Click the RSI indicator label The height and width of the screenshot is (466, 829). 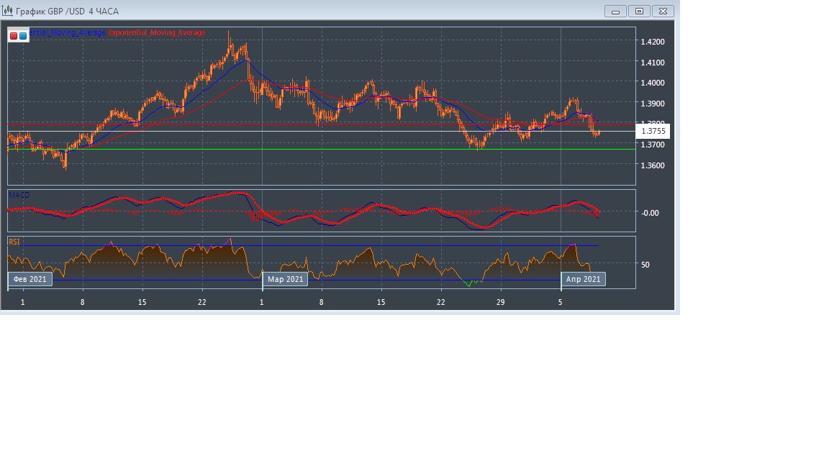(x=14, y=242)
